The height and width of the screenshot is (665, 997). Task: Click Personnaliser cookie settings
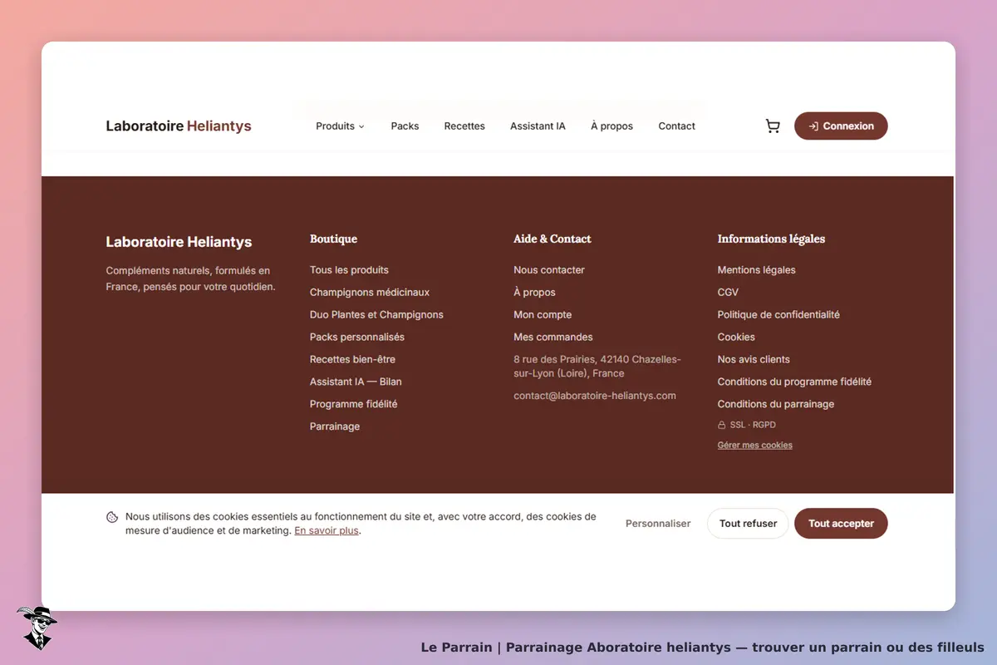coord(658,524)
